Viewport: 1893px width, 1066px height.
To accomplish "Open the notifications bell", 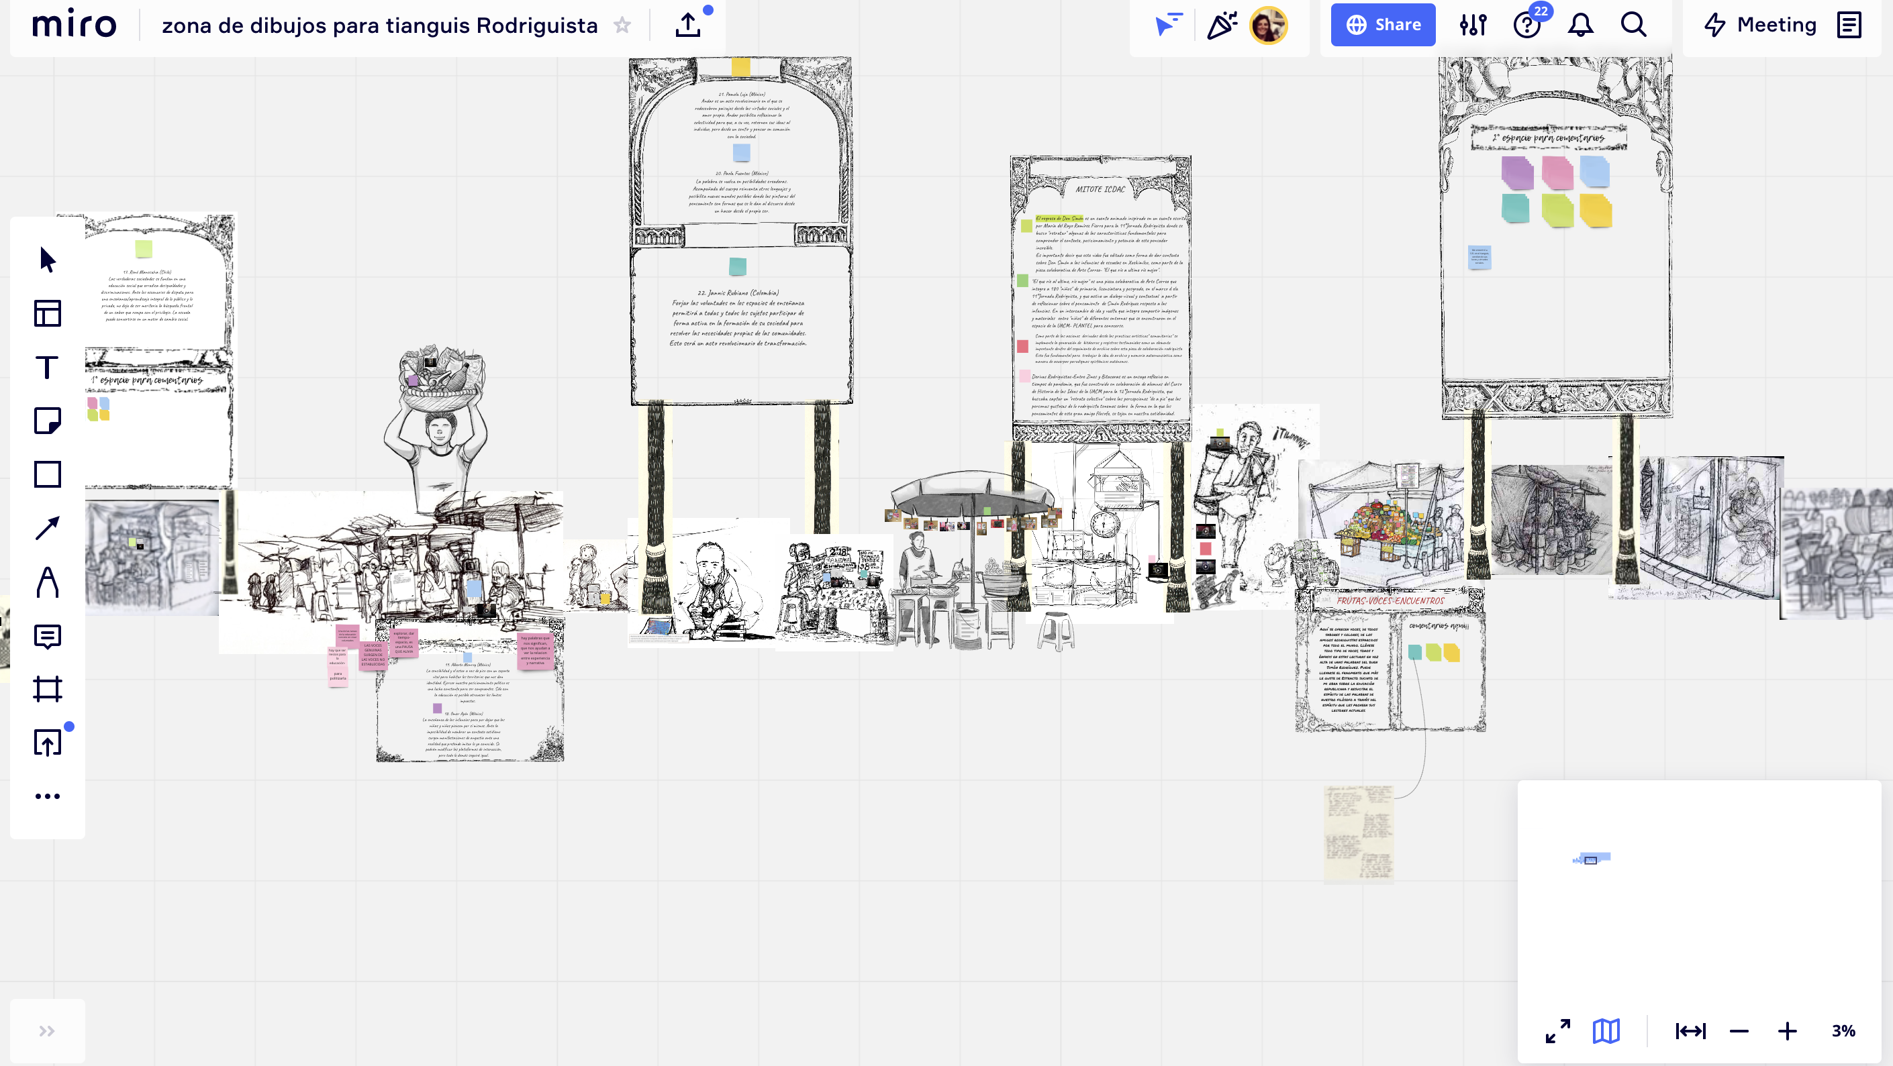I will coord(1581,25).
